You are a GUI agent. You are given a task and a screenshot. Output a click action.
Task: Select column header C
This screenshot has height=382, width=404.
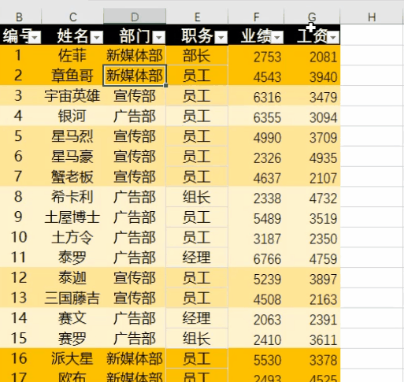click(72, 17)
